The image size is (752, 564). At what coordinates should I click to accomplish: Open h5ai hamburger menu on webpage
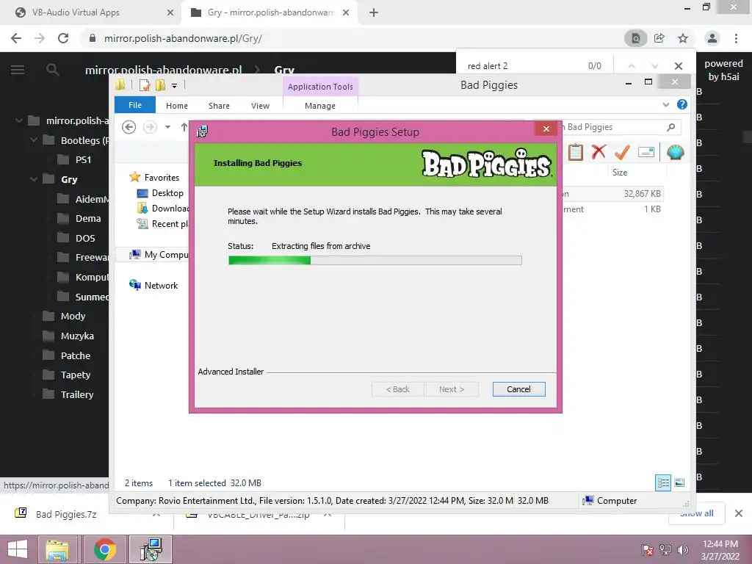tap(18, 70)
